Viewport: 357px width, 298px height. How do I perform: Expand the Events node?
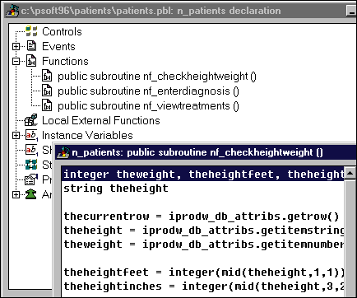(16, 46)
